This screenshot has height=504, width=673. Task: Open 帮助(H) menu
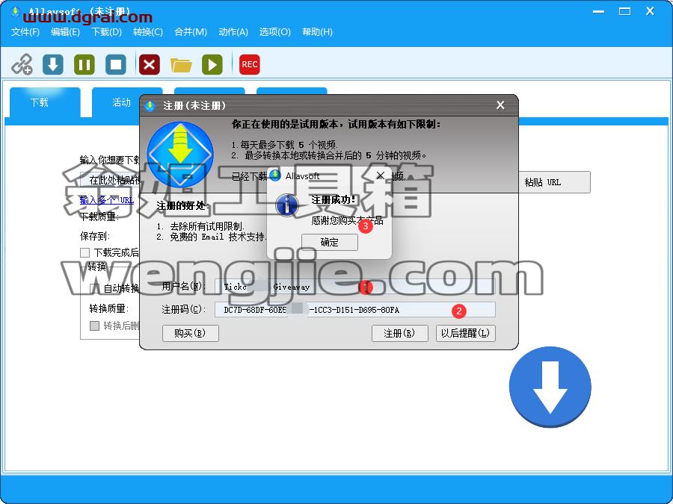pyautogui.click(x=317, y=31)
